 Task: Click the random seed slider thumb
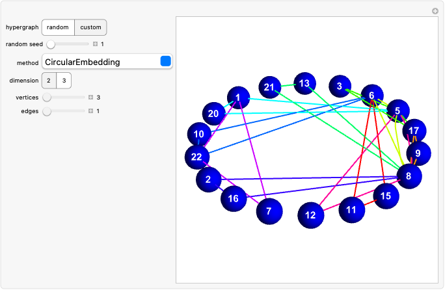51,44
